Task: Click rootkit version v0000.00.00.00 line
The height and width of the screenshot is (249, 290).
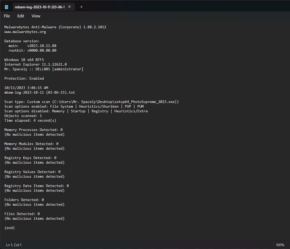Action: [x=32, y=50]
